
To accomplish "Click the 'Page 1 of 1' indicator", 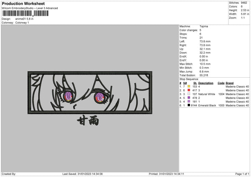I will point(242,174).
